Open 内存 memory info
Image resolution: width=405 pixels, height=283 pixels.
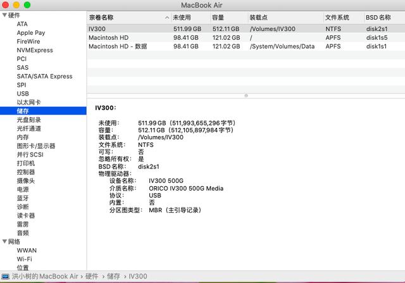coord(23,137)
